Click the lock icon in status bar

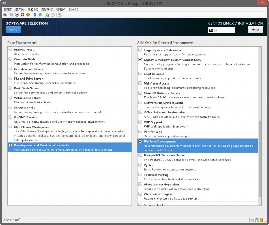click(x=261, y=220)
